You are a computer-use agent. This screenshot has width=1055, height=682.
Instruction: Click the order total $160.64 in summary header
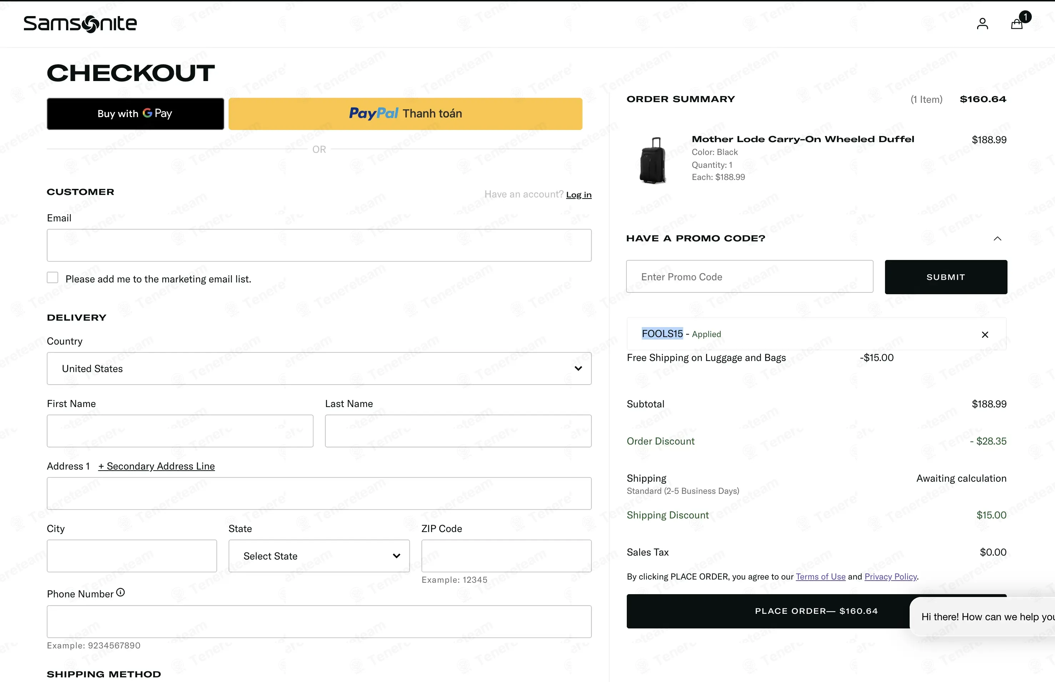[x=983, y=99]
